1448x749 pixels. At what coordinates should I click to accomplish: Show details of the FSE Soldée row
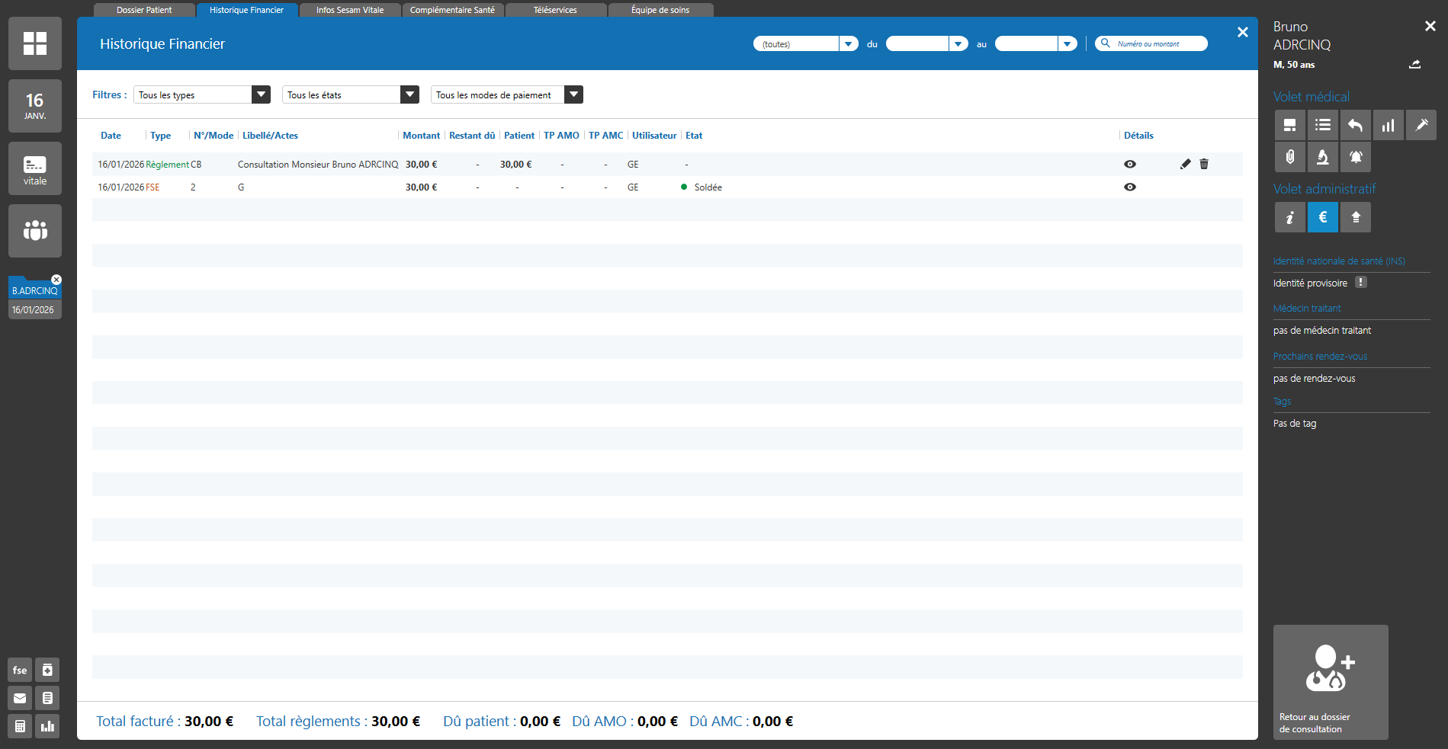coord(1130,187)
